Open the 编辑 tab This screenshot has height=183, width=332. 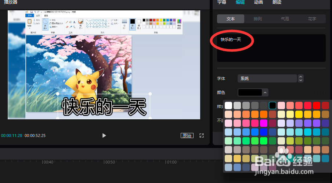coord(240,2)
